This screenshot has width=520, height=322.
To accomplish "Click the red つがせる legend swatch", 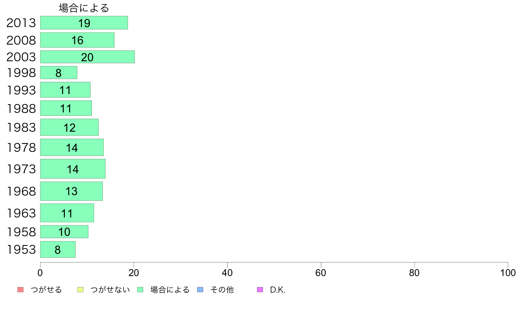I will tap(20, 290).
